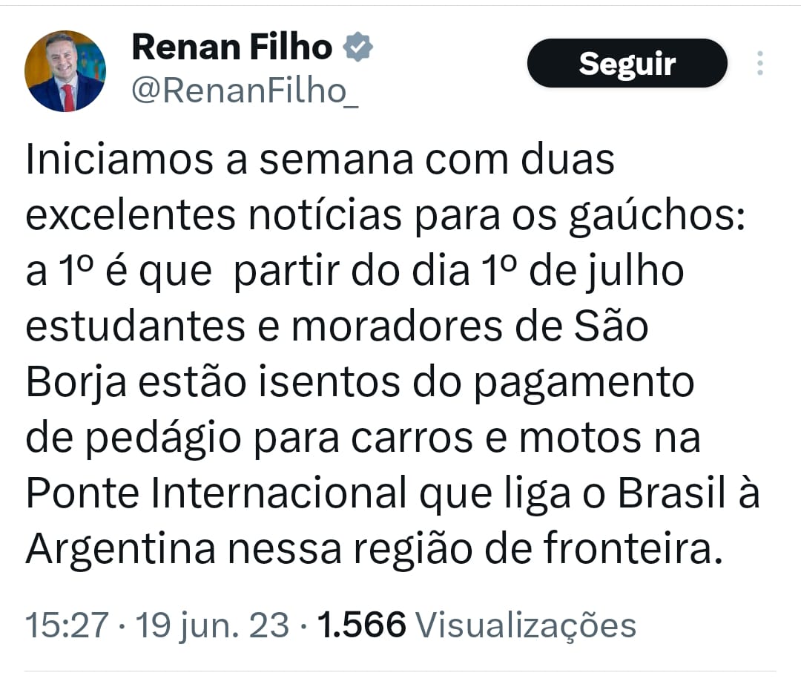Click the word "estudantes" in the tweet
Image resolution: width=801 pixels, height=690 pixels.
click(x=135, y=326)
